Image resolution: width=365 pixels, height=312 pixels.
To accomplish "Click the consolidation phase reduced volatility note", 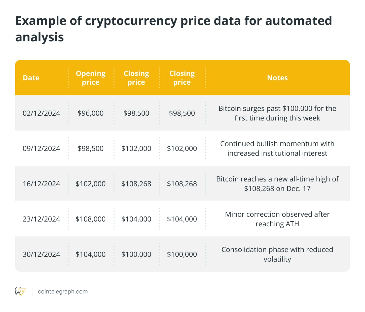I will click(277, 254).
